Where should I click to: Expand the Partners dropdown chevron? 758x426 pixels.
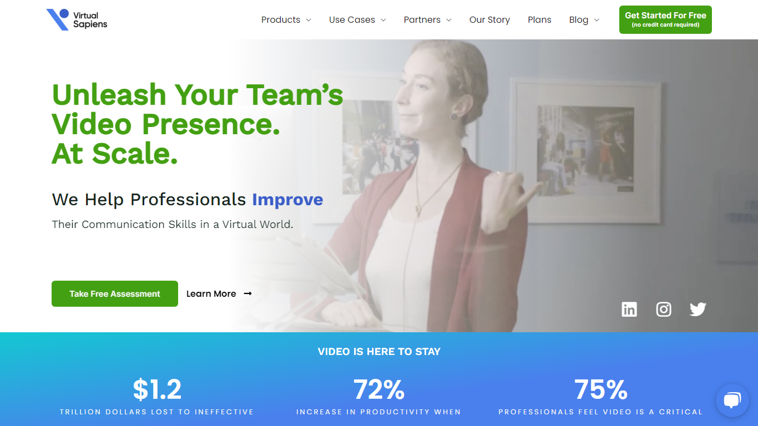(448, 20)
